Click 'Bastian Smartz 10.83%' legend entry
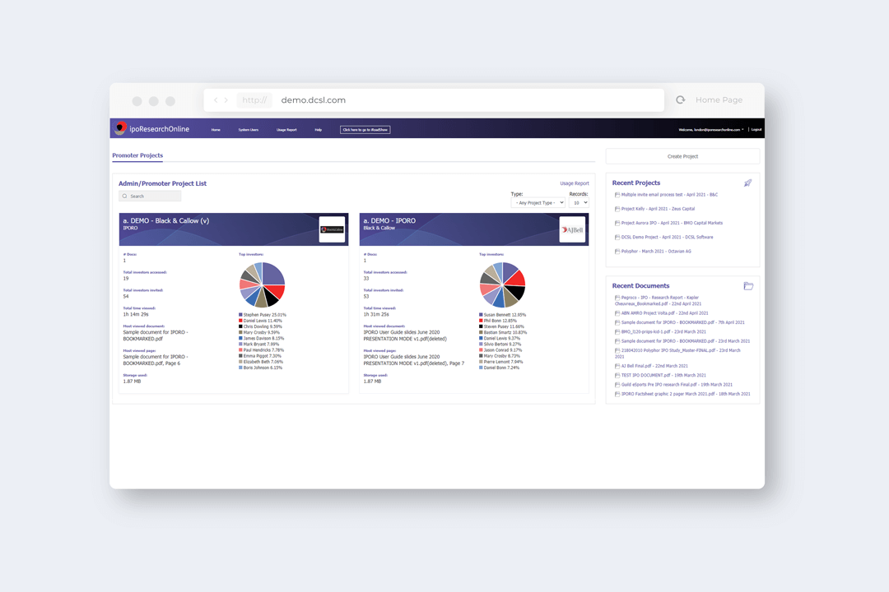The image size is (889, 592). click(503, 332)
